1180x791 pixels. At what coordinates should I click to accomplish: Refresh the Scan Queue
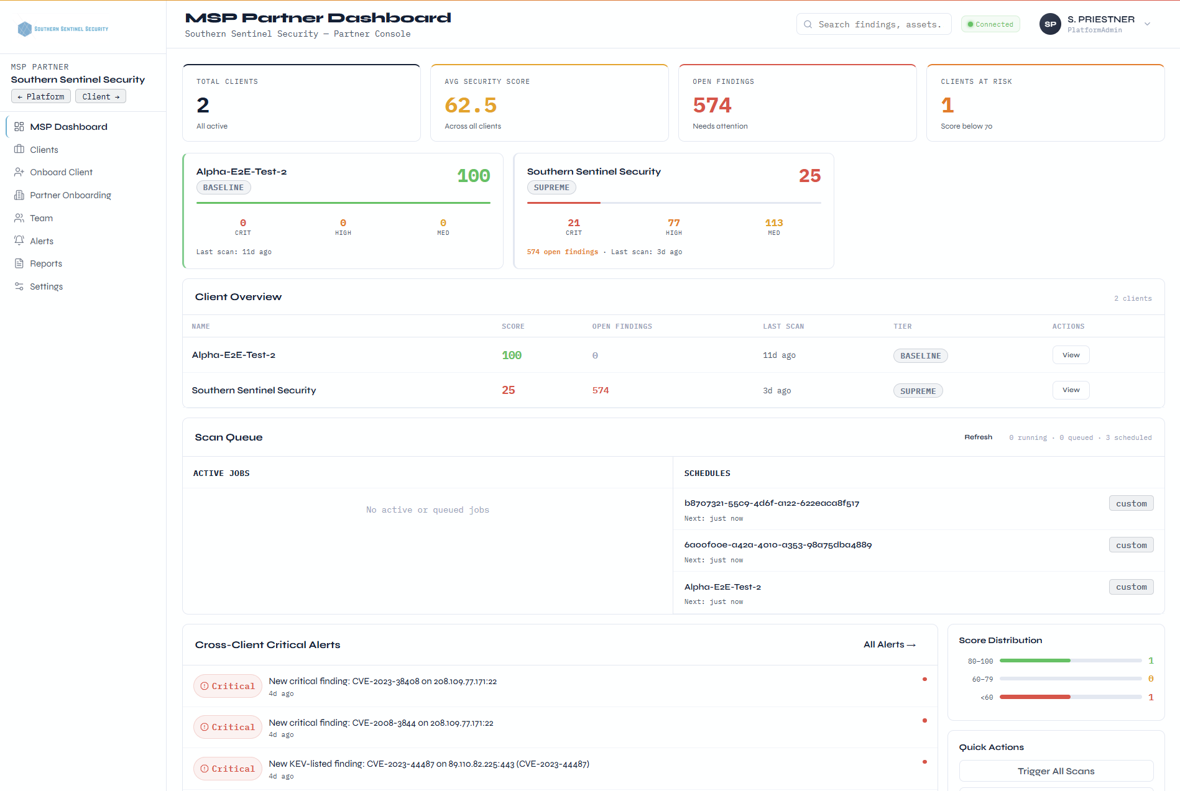978,437
